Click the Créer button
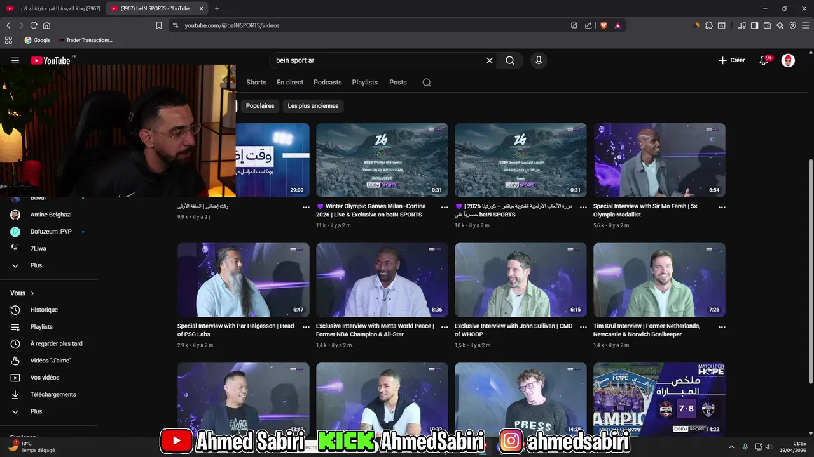Screen dimensions: 814x457 732,60
